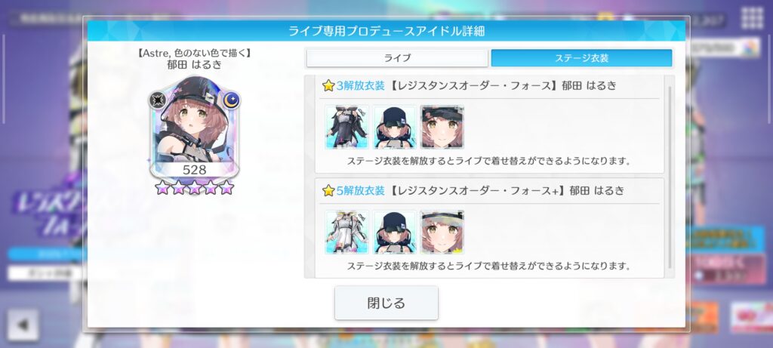Viewport: 773px width, 348px height.
Task: Select the 3解放衣装 face portrait icon
Action: pyautogui.click(x=442, y=127)
